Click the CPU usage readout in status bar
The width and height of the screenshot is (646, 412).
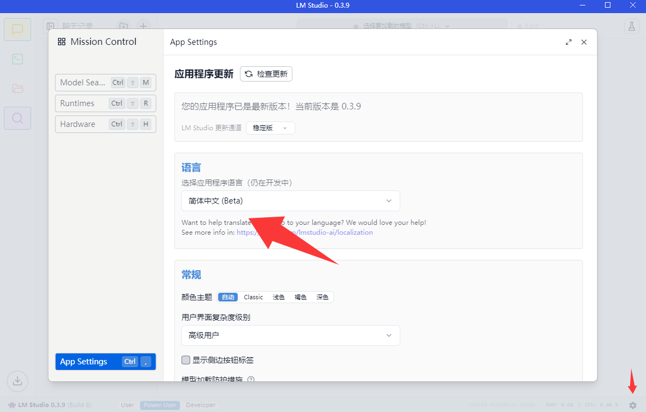[602, 405]
